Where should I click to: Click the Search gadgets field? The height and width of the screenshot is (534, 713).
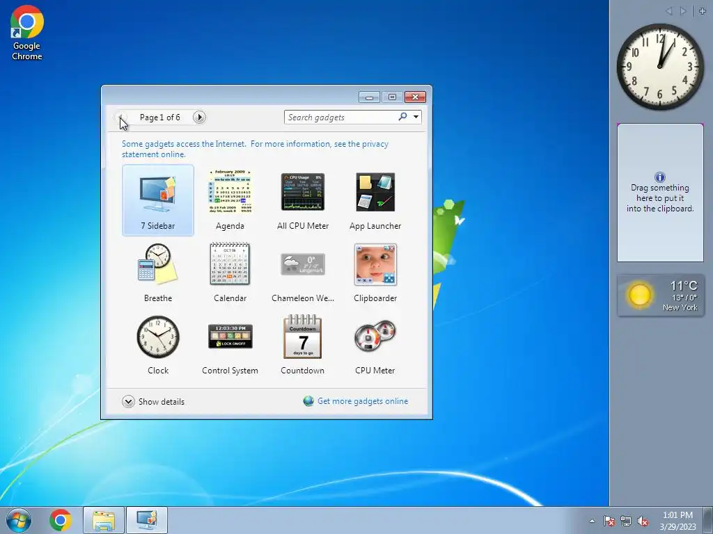(341, 117)
